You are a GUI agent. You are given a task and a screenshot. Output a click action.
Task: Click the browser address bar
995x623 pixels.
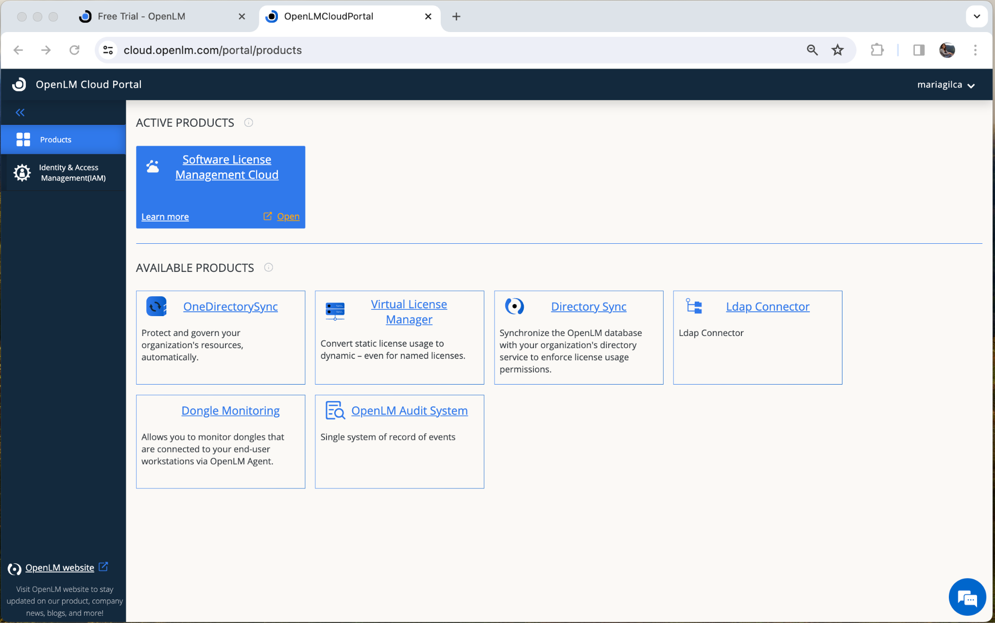tap(213, 50)
